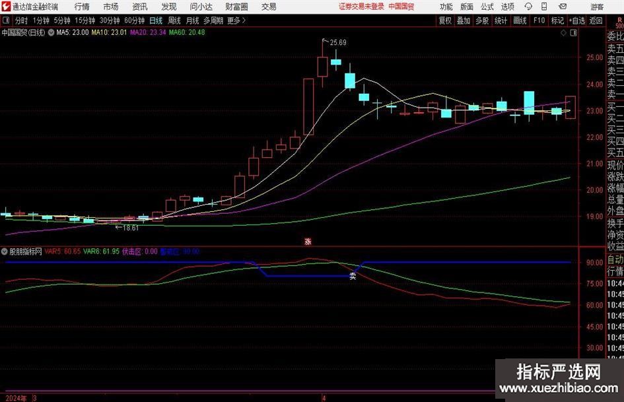Click the 标记 mark toolbar button
This screenshot has height=402, width=624.
(x=557, y=20)
